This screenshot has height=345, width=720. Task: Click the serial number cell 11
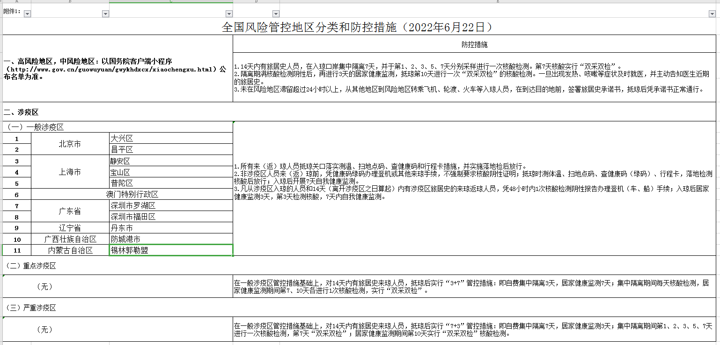17,250
